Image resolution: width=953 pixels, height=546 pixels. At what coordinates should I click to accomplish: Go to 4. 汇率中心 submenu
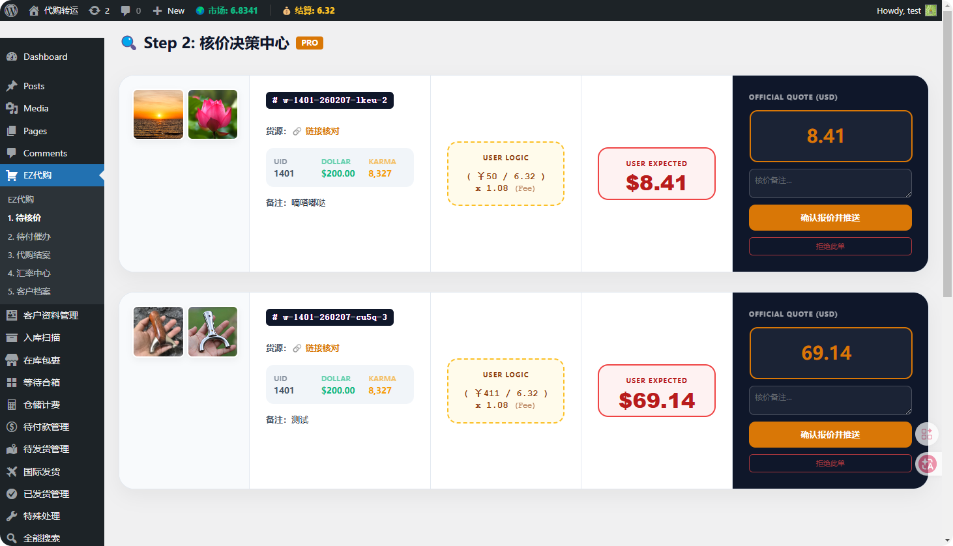[29, 273]
